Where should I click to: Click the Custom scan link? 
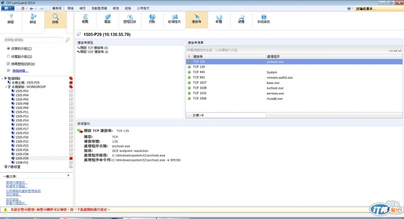click(x=14, y=195)
